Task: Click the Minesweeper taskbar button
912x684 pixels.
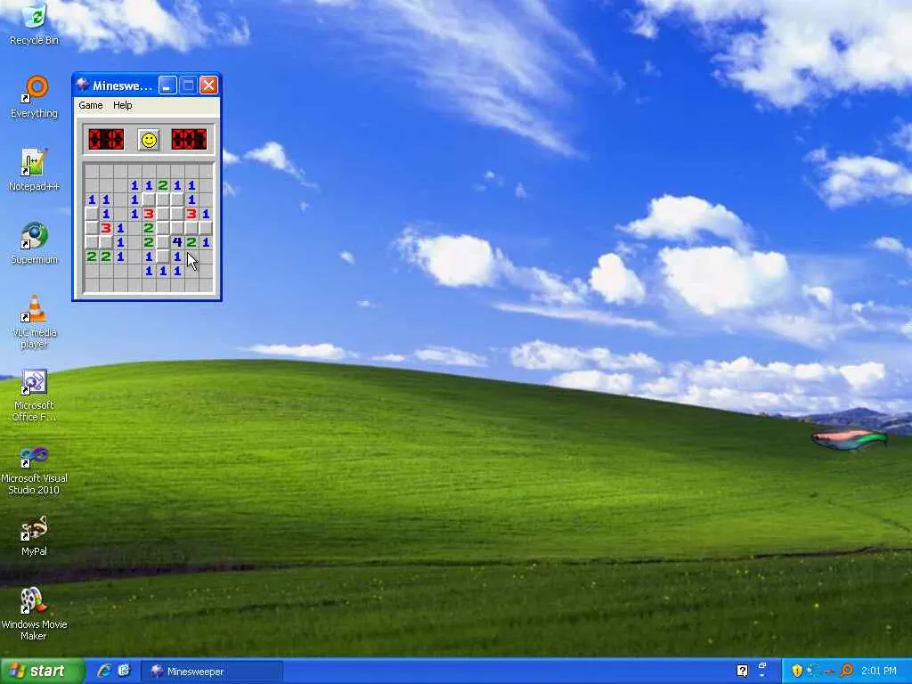Action: (x=212, y=672)
